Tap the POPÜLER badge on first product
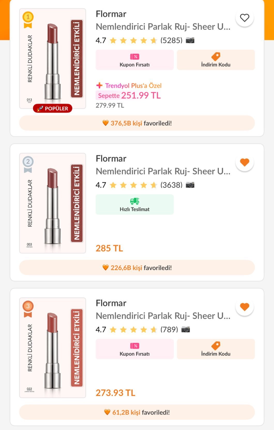 (53, 109)
